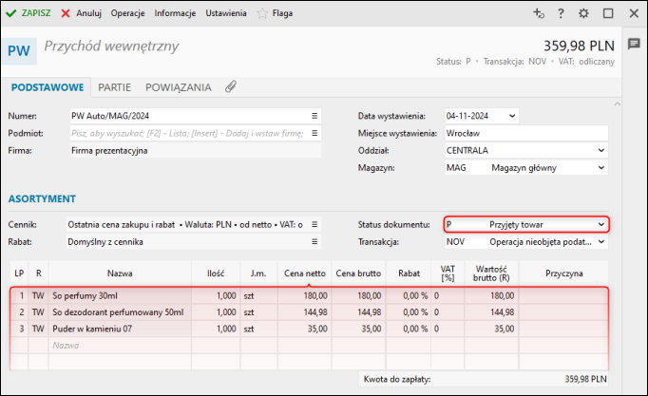Open the Numer field list icon
The height and width of the screenshot is (396, 648).
pyautogui.click(x=314, y=116)
